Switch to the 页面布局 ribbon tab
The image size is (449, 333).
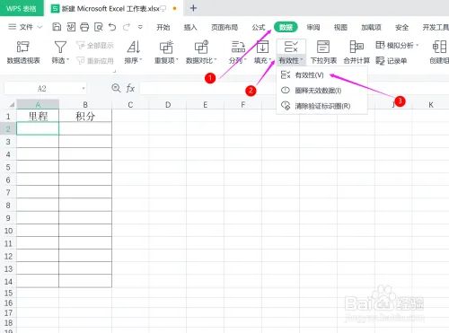(x=224, y=27)
